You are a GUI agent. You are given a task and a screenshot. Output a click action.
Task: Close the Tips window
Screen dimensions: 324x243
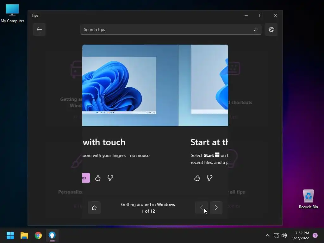275,16
